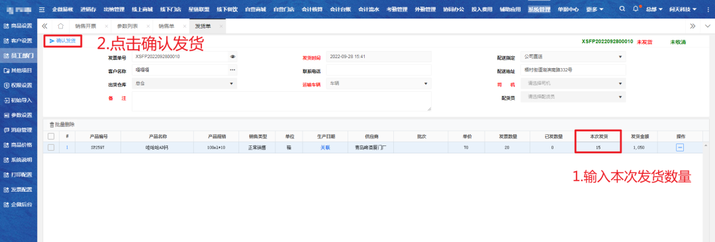The width and height of the screenshot is (715, 242).
Task: Click the 备注 remarks text area
Action: 282,101
